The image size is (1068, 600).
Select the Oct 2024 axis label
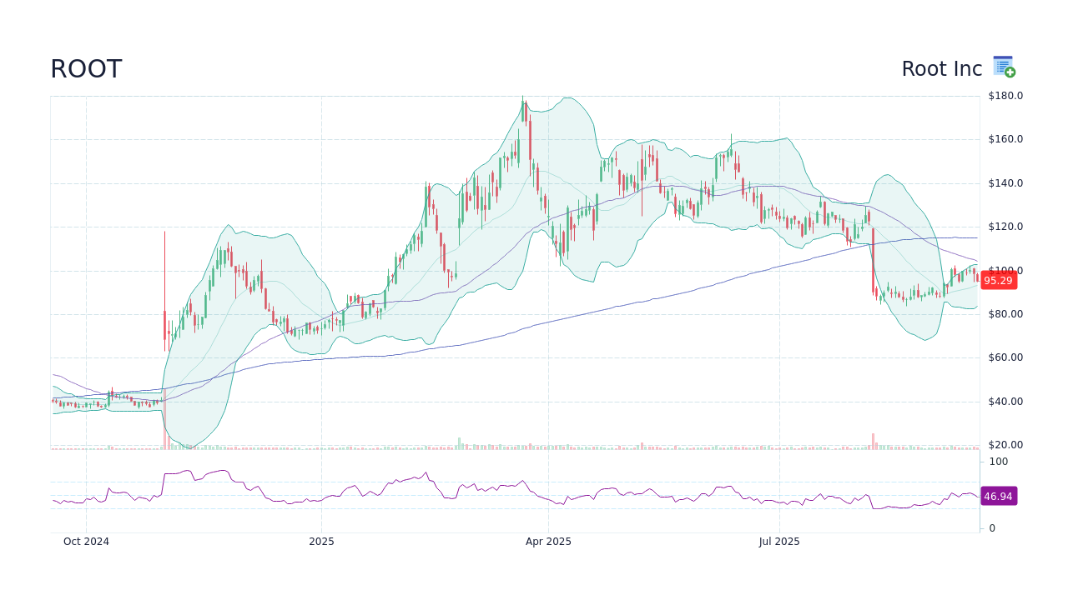click(x=85, y=541)
